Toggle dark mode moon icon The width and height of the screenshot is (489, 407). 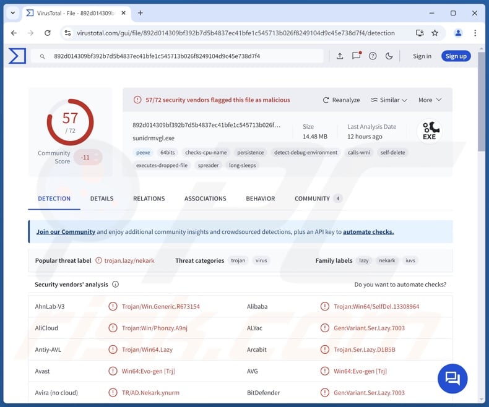[389, 56]
